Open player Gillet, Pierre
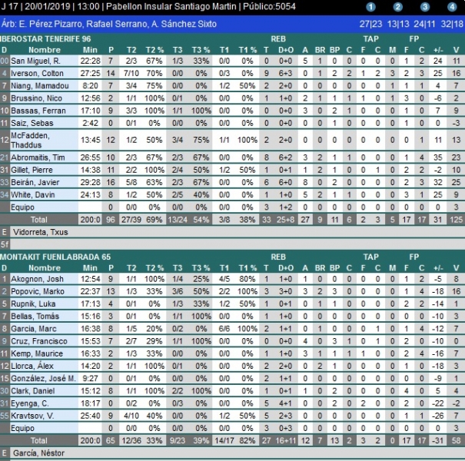 [x=32, y=170]
